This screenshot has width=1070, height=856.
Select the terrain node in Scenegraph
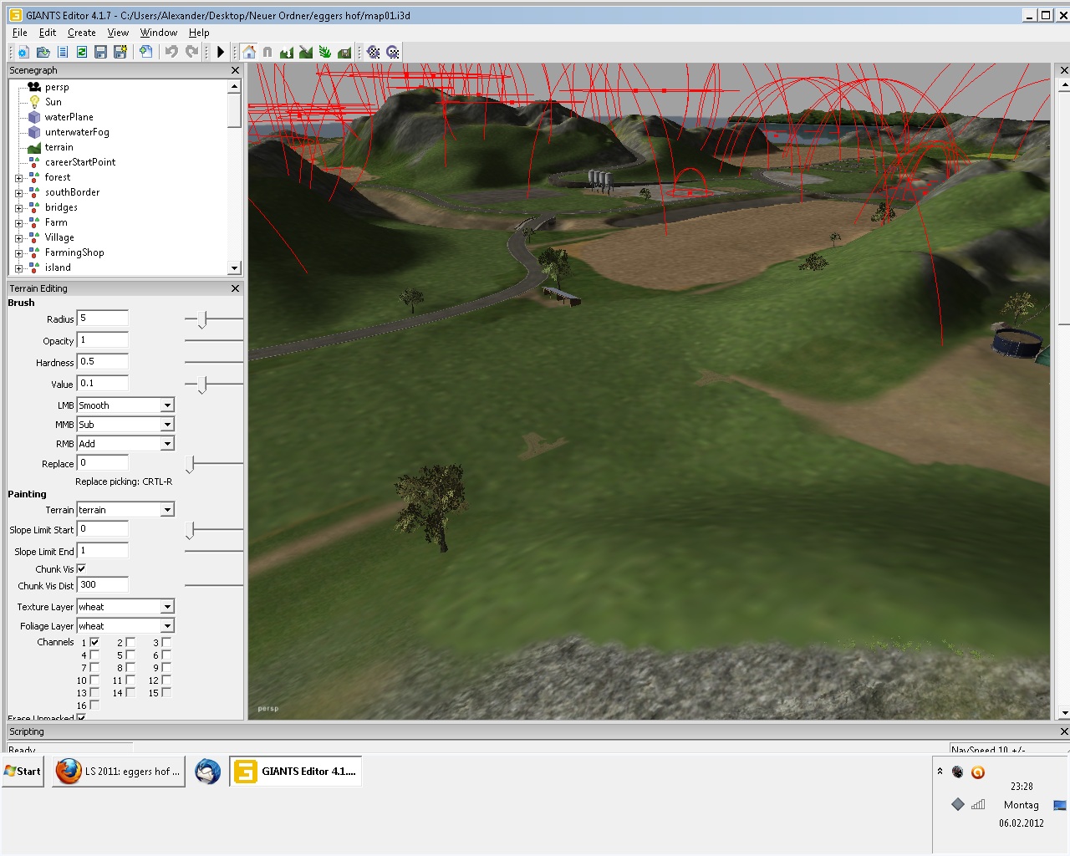coord(59,147)
